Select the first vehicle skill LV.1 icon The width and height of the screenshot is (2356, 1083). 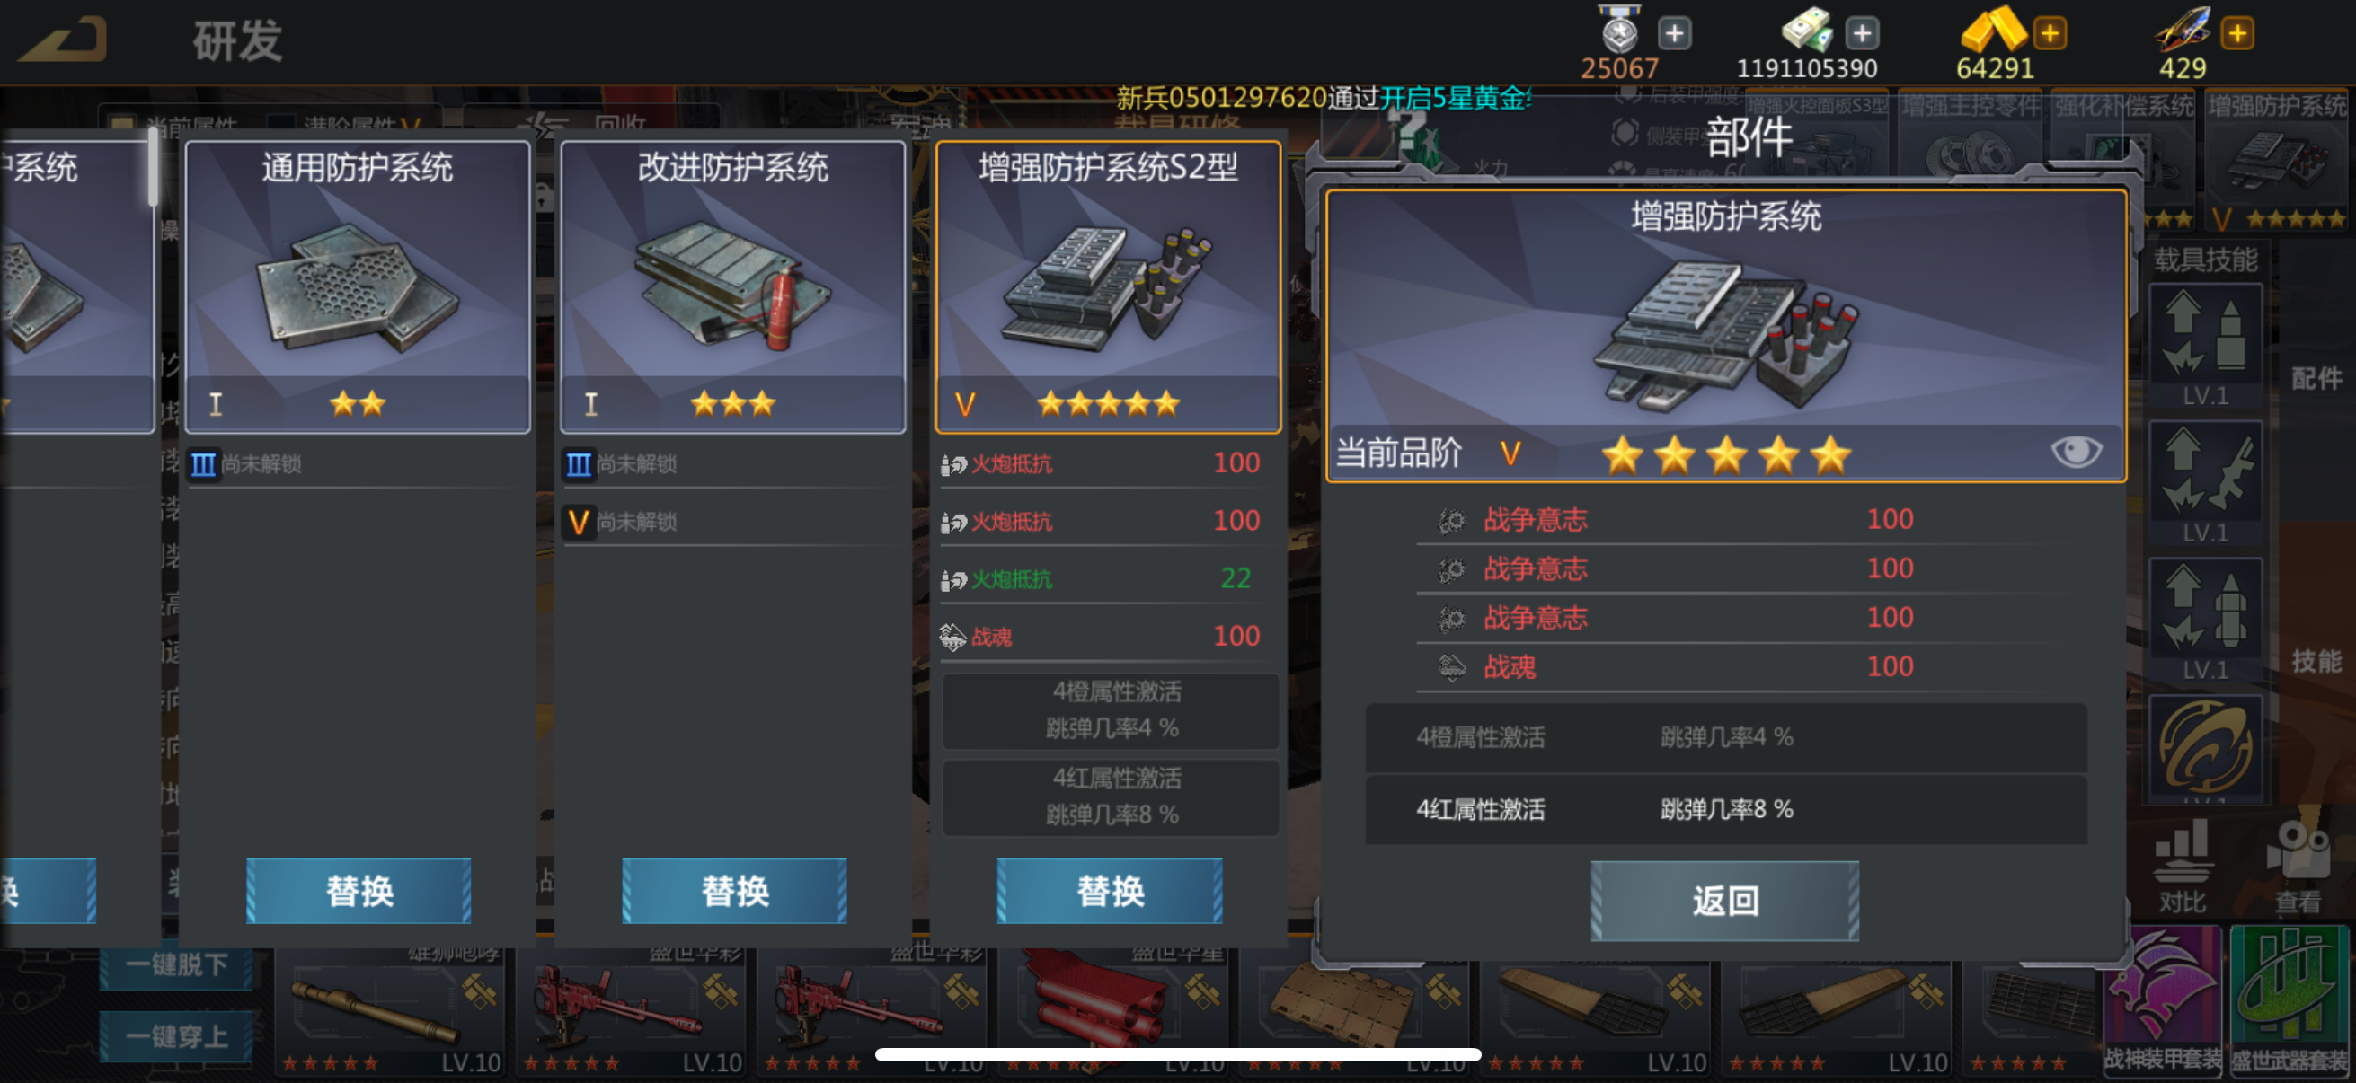(2205, 345)
